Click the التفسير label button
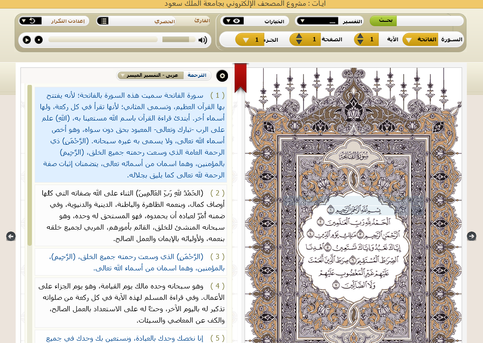The width and height of the screenshot is (483, 343). click(352, 21)
